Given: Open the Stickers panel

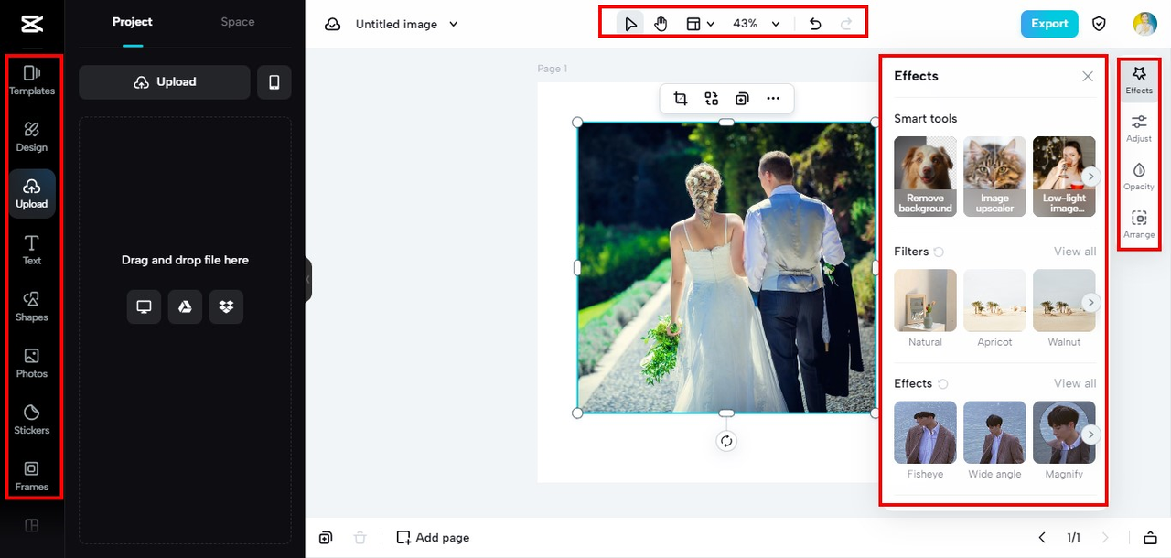Looking at the screenshot, I should click(x=32, y=420).
